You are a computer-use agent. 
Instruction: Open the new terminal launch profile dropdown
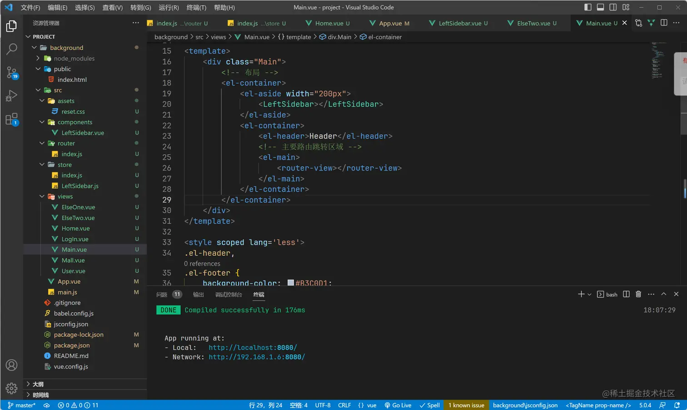point(589,295)
